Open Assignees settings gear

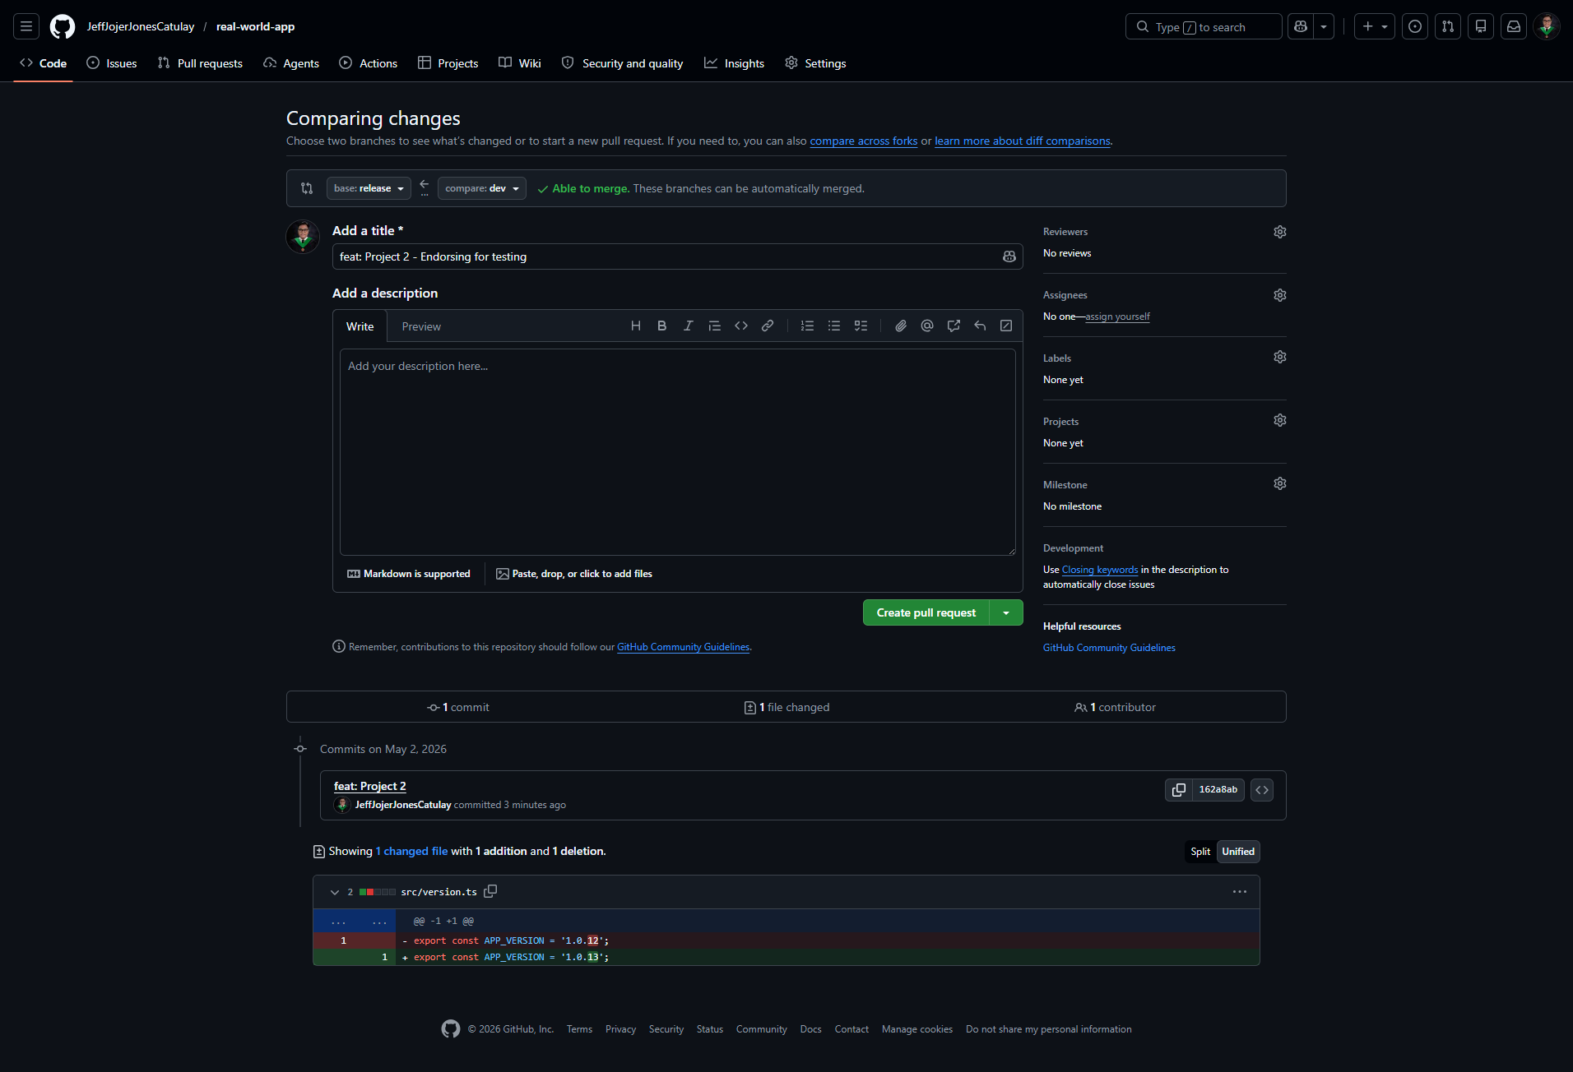tap(1280, 295)
